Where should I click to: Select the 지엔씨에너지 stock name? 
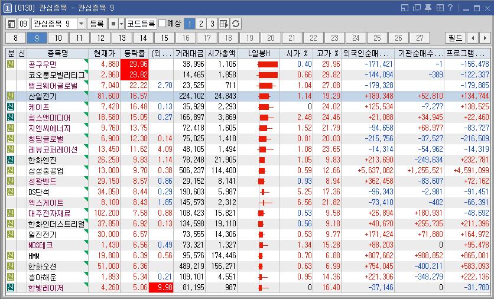[50, 128]
